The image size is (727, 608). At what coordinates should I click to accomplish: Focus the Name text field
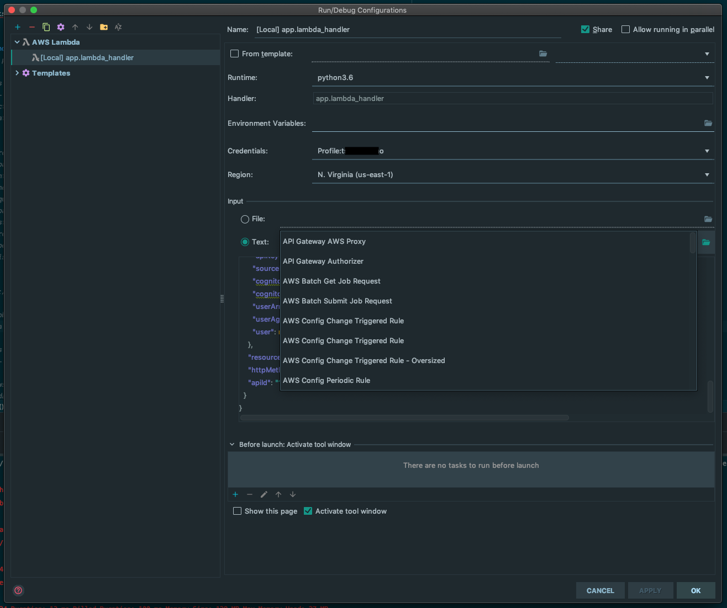click(x=408, y=30)
